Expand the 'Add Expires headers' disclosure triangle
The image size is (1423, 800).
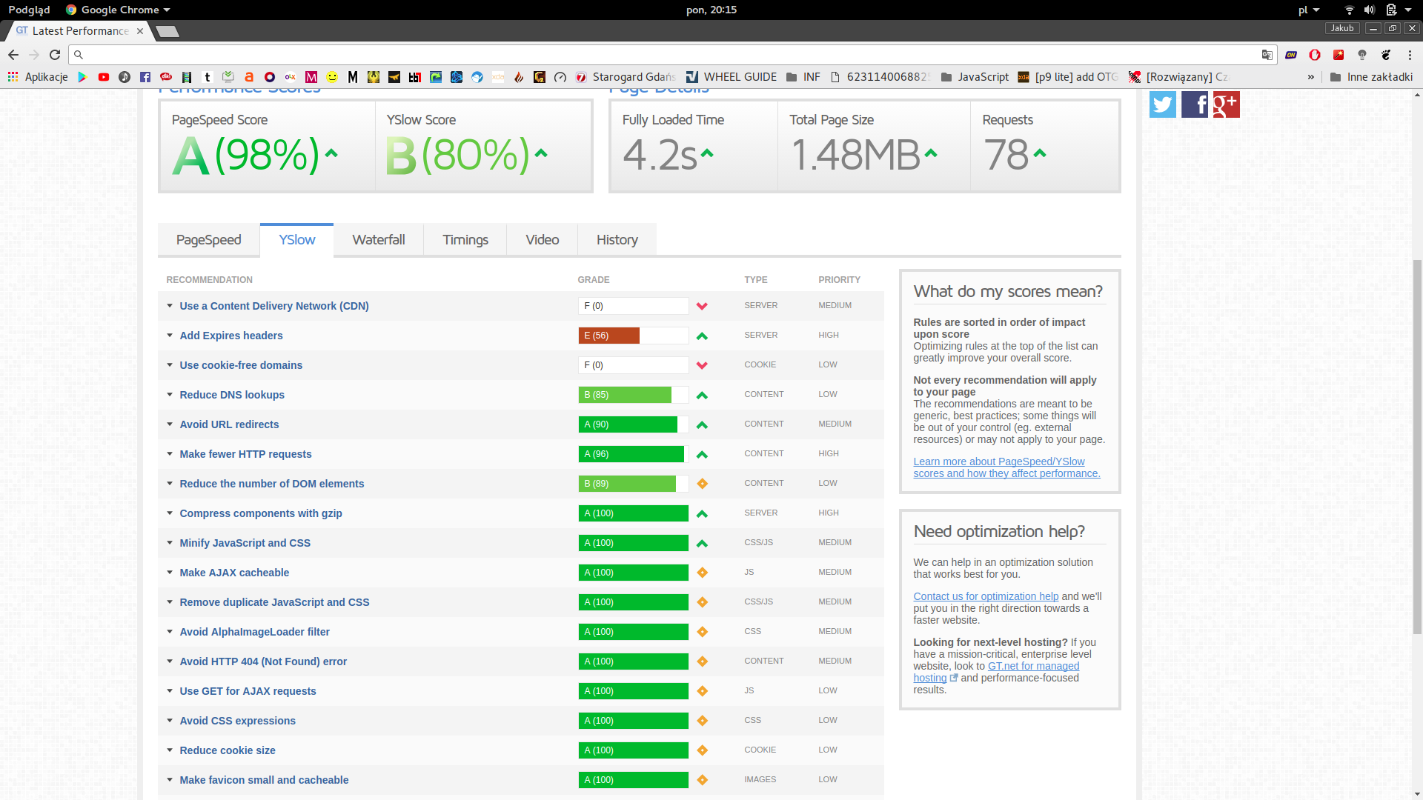170,336
